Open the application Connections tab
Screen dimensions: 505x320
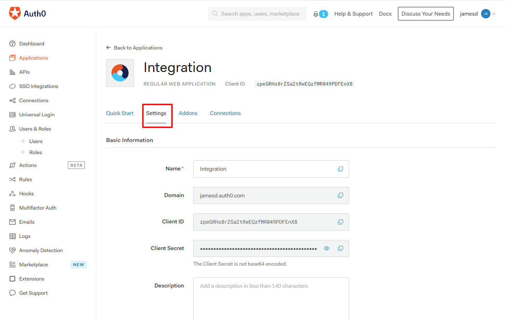tap(225, 113)
